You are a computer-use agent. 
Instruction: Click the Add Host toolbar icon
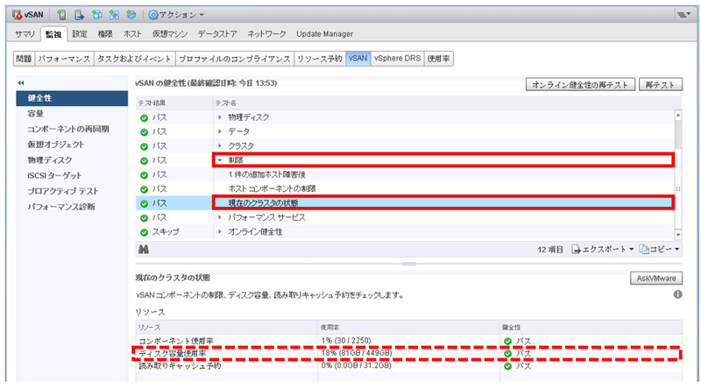tap(61, 15)
